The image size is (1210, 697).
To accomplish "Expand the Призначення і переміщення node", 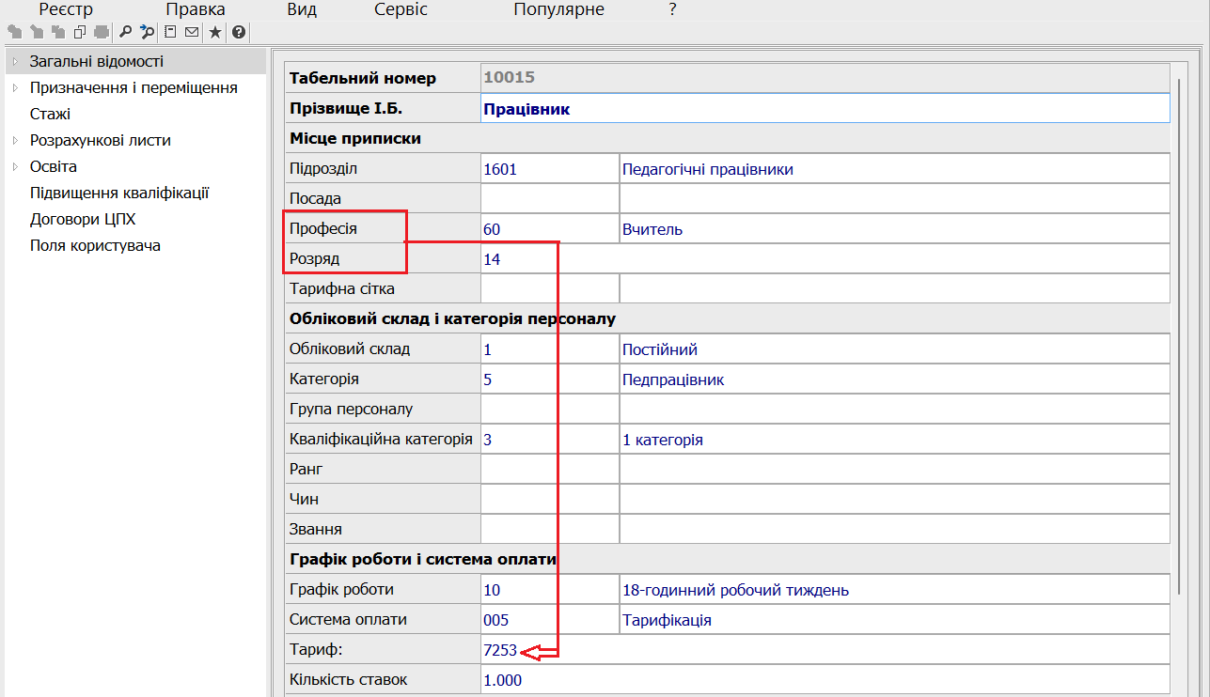I will pos(15,88).
